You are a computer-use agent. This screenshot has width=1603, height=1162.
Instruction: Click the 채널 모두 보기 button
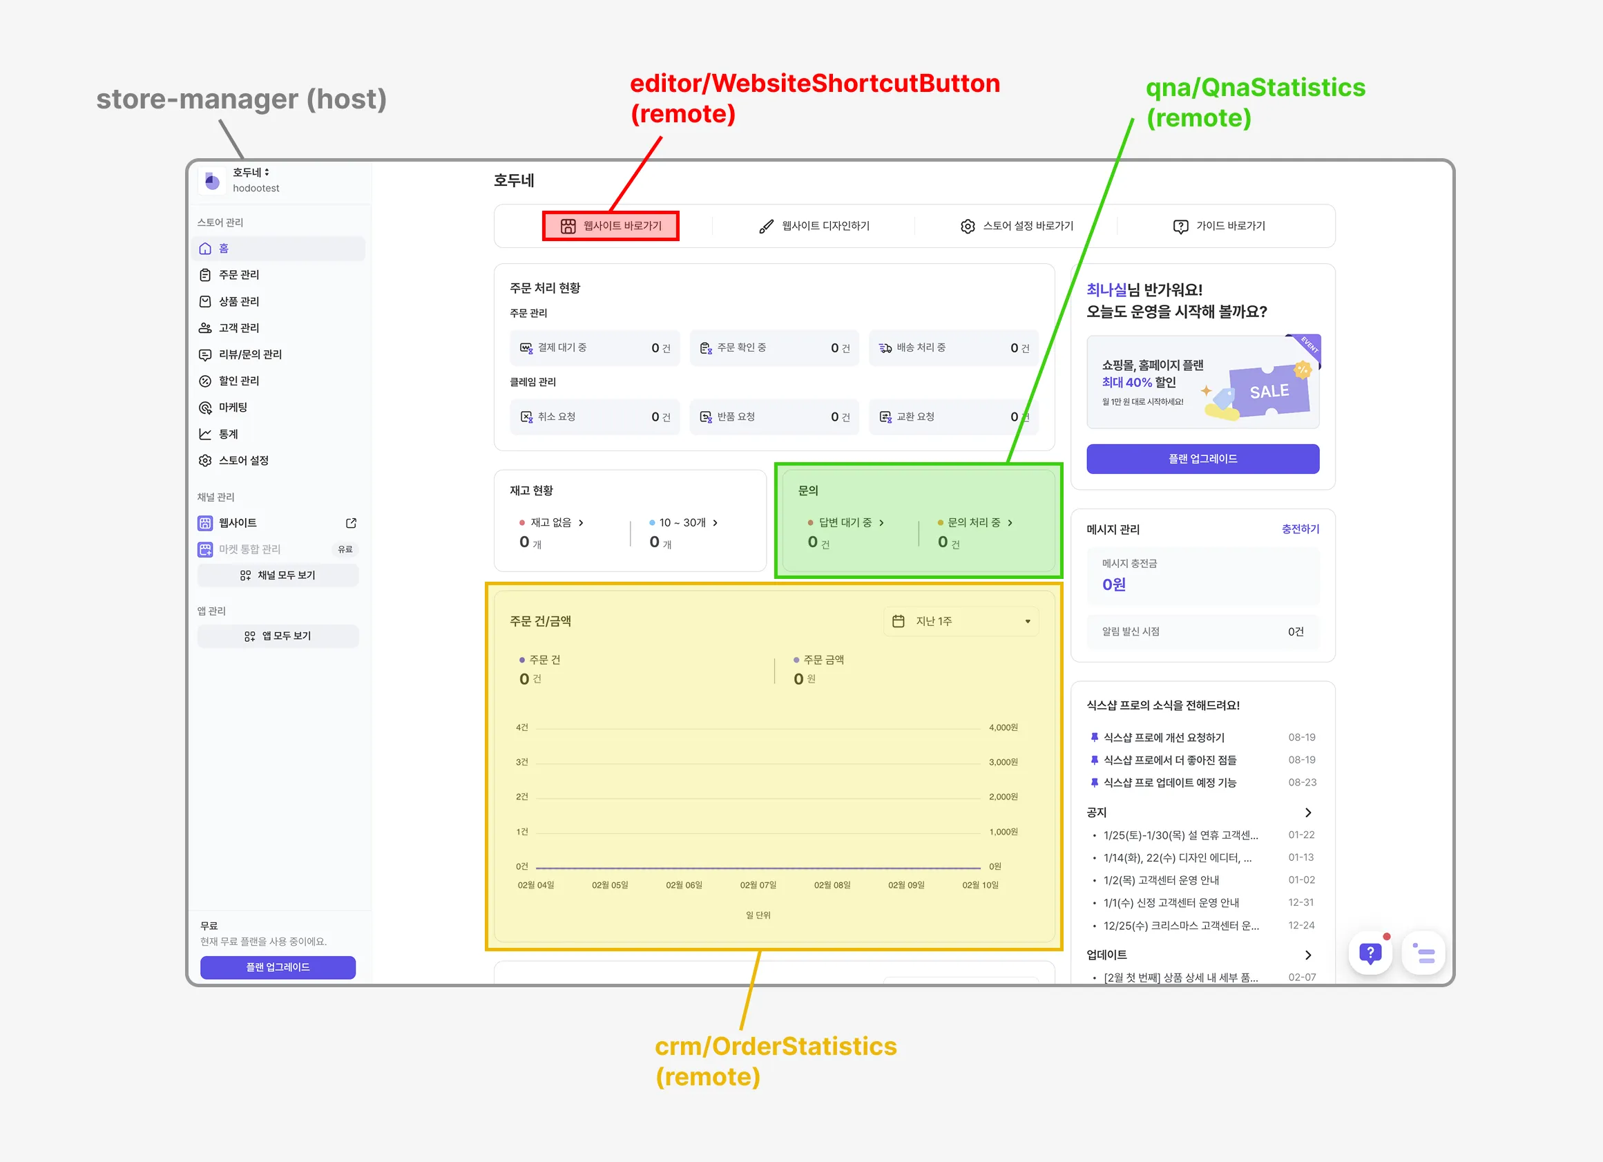pyautogui.click(x=278, y=575)
